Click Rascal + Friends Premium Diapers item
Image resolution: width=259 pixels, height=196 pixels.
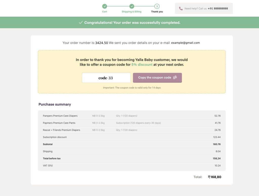61,130
